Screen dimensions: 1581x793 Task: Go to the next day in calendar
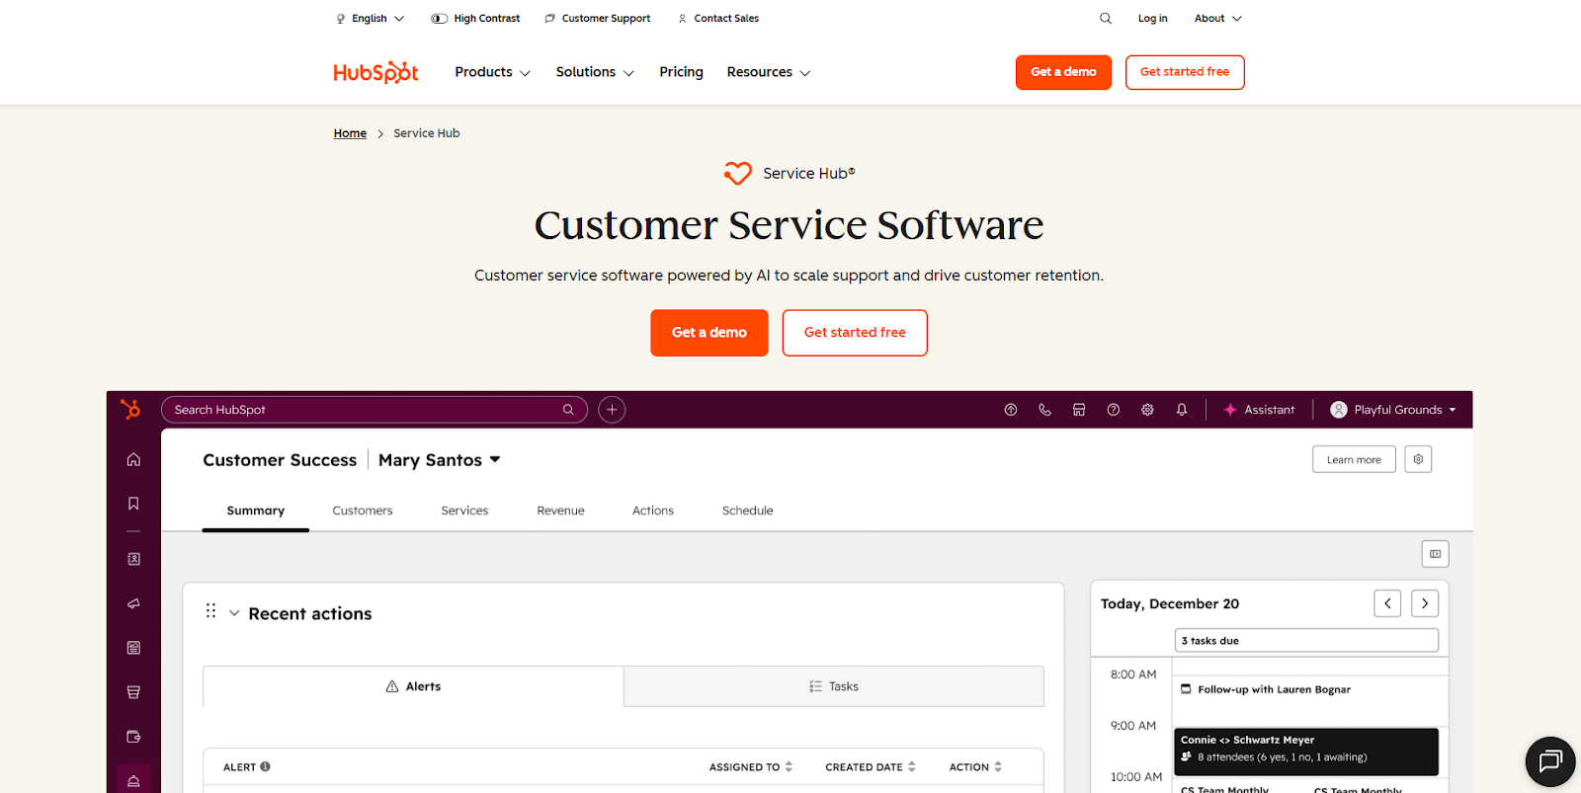point(1425,603)
